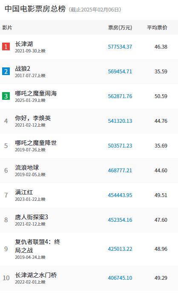Screen dimensions: 178x293
Task: Click release date 2021-09-30上映
Action: pyautogui.click(x=30, y=51)
